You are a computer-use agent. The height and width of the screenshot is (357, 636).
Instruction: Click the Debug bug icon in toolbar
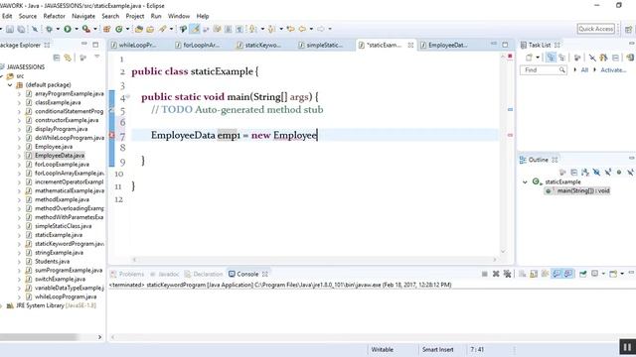(49, 29)
